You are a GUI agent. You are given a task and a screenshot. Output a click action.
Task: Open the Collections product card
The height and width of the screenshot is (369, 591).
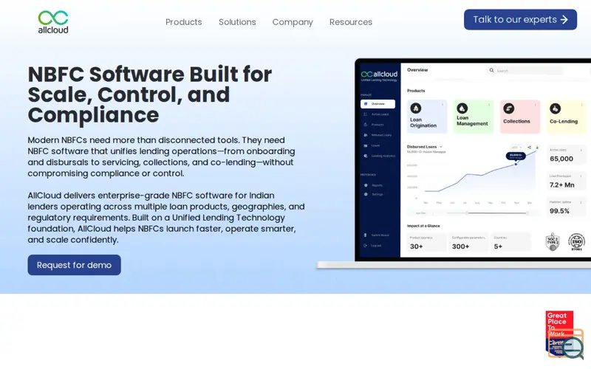[520, 117]
